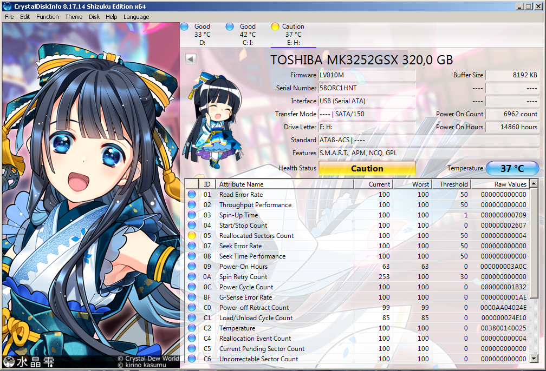Click the SMART list vertical scrollbar thumb
Screen dimensions: 546x371
pos(534,243)
